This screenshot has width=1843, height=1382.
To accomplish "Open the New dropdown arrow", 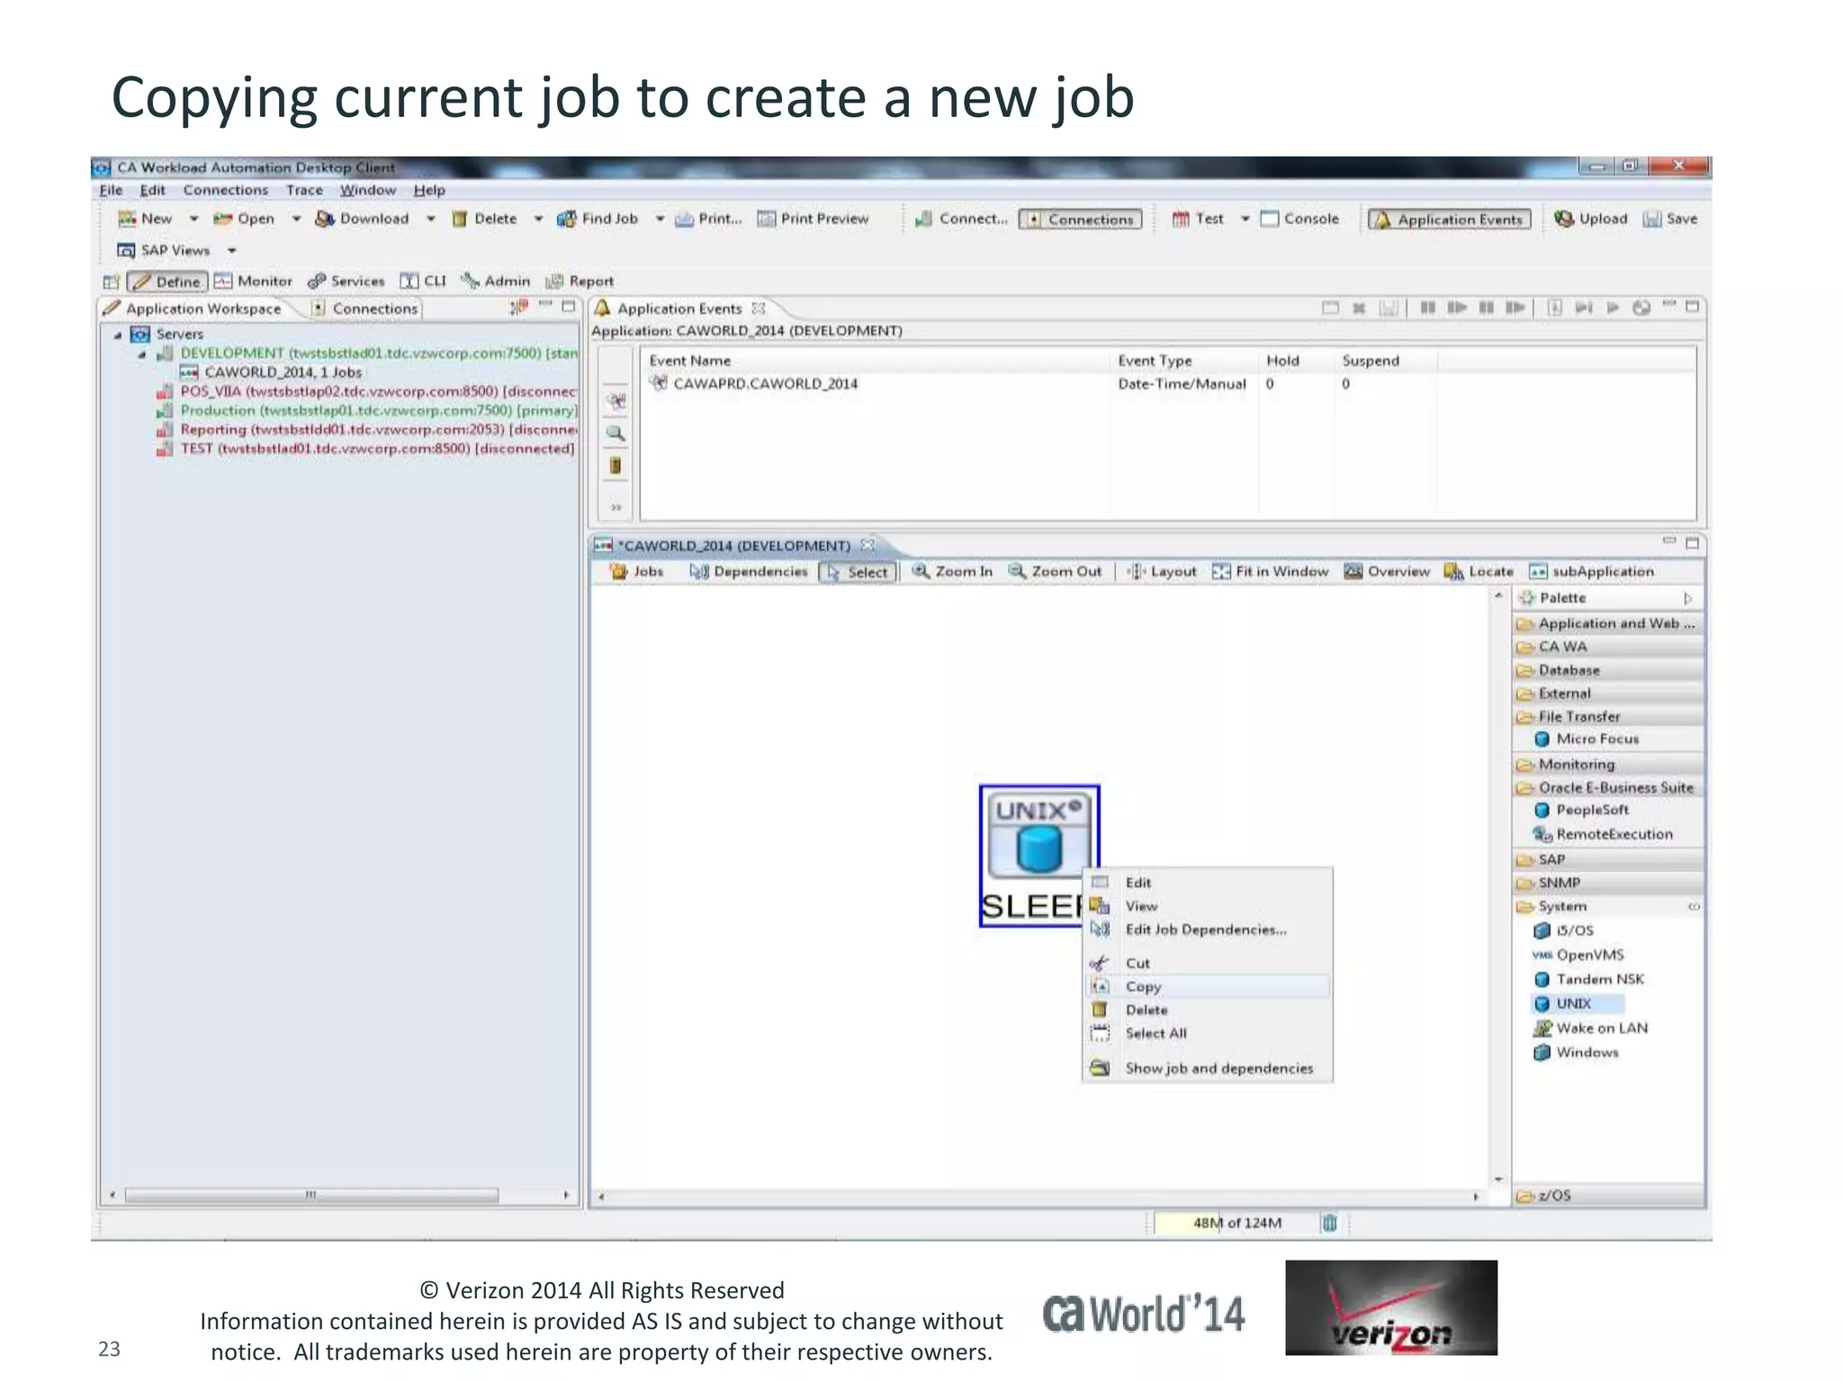I will click(193, 219).
